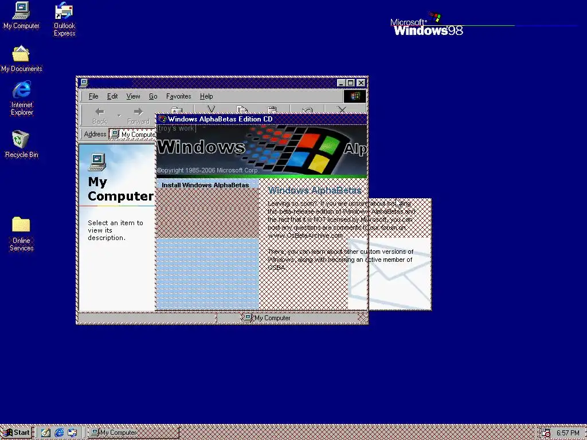Click the Start button
The width and height of the screenshot is (587, 440).
click(x=17, y=433)
